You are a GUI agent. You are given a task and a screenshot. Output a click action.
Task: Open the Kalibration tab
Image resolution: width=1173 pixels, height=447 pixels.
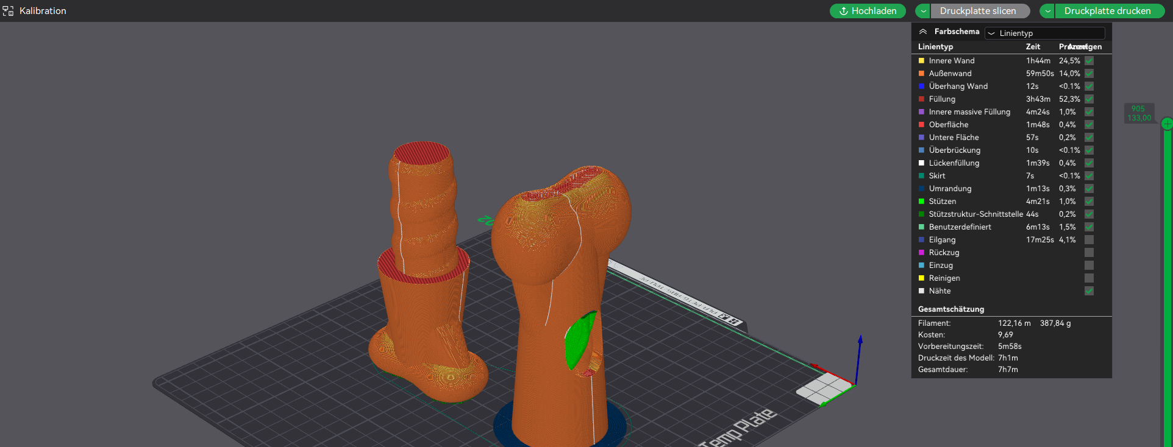[35, 11]
